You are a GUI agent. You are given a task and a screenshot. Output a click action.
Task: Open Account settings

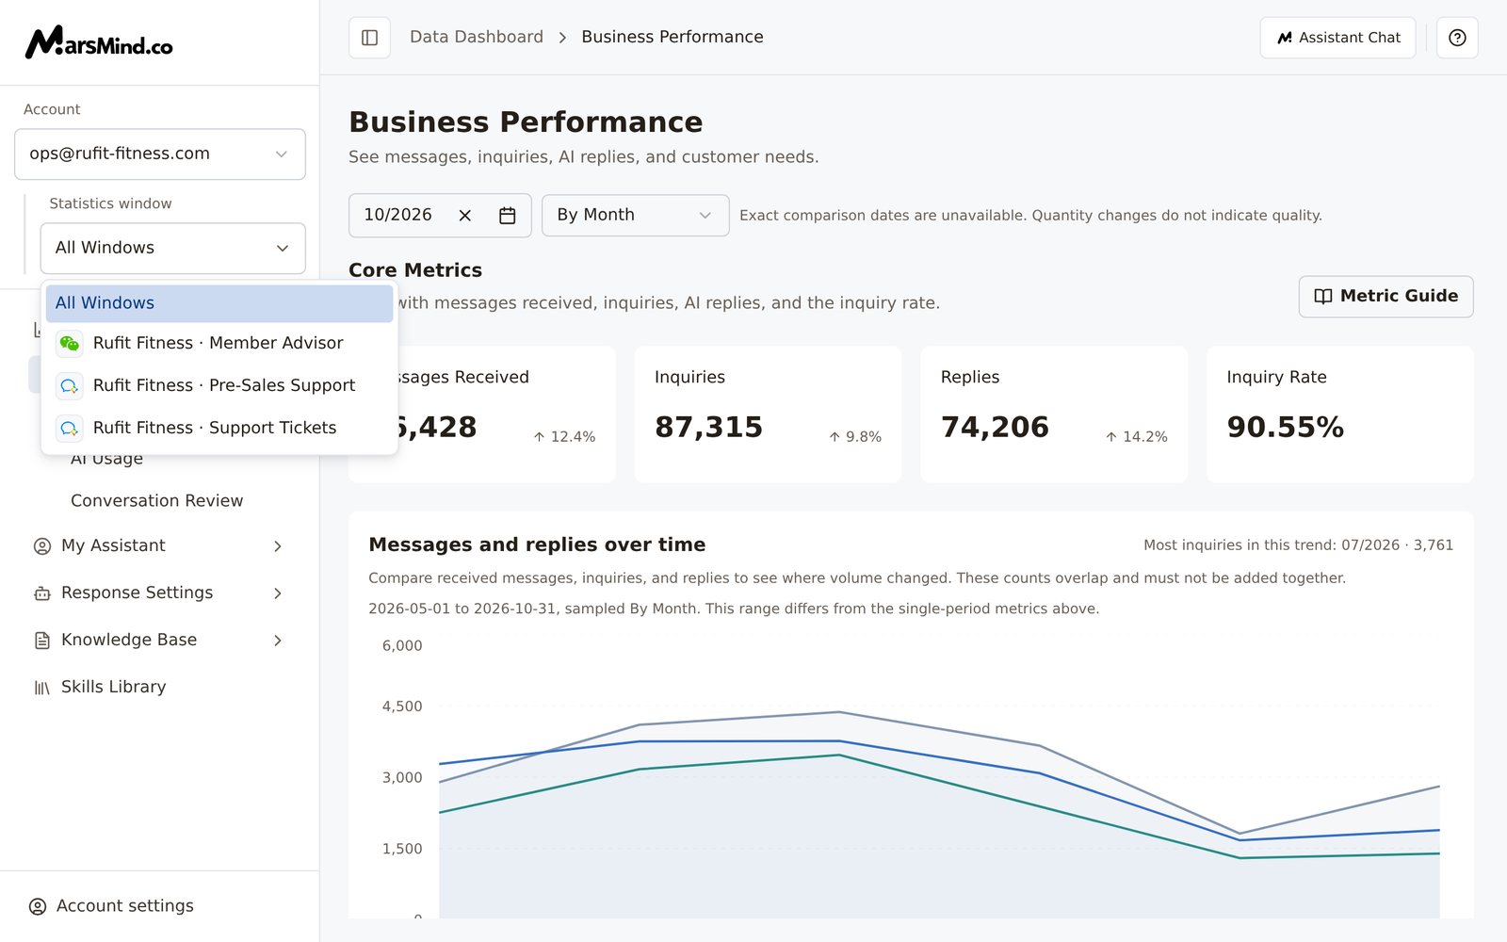pos(125,906)
